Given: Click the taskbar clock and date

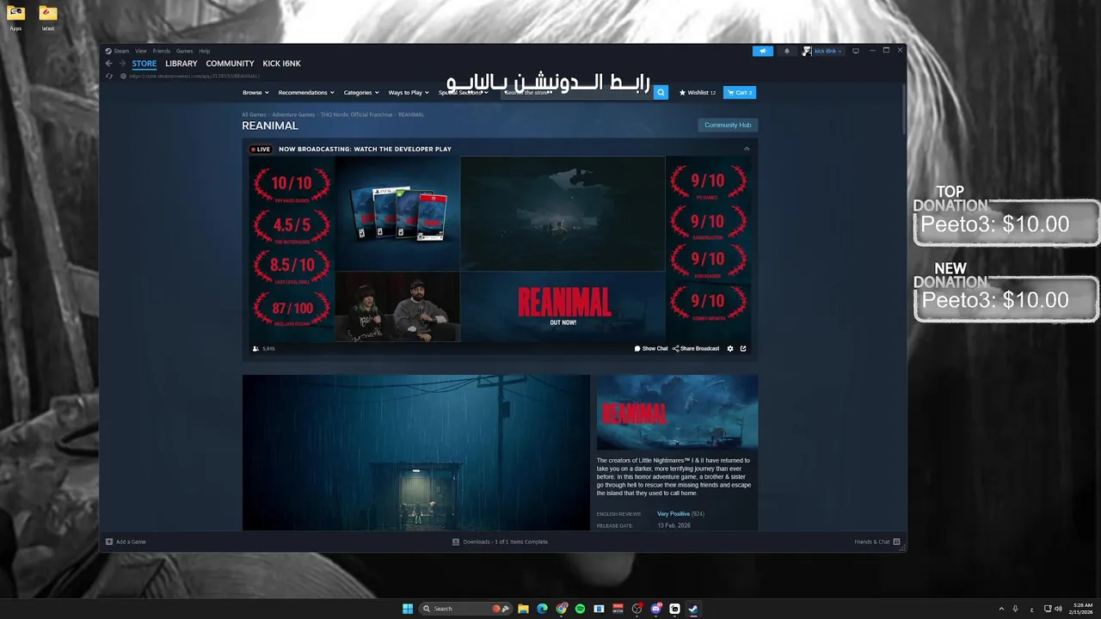Looking at the screenshot, I should [x=1082, y=609].
